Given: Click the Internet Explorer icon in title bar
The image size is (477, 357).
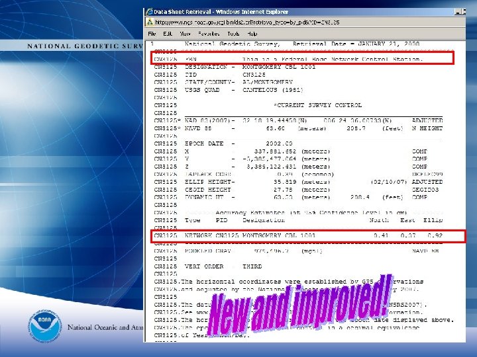Looking at the screenshot, I should pos(149,12).
